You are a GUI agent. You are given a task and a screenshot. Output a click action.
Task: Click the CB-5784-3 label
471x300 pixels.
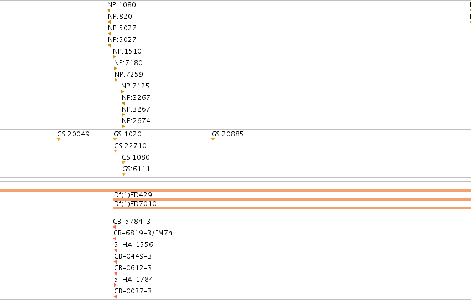coord(132,222)
